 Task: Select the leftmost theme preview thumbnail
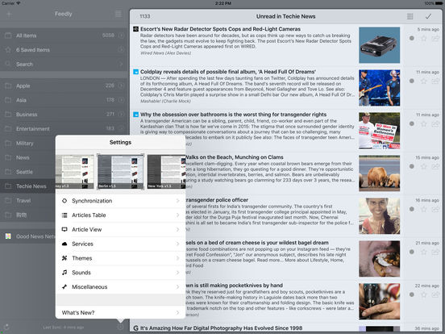tap(75, 172)
